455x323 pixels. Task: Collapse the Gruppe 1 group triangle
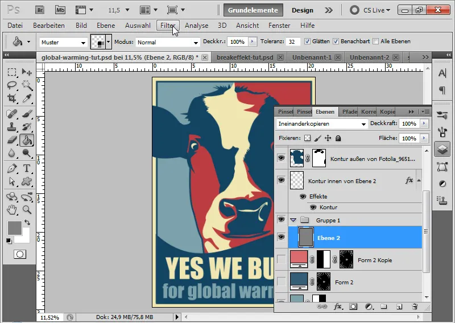(293, 220)
